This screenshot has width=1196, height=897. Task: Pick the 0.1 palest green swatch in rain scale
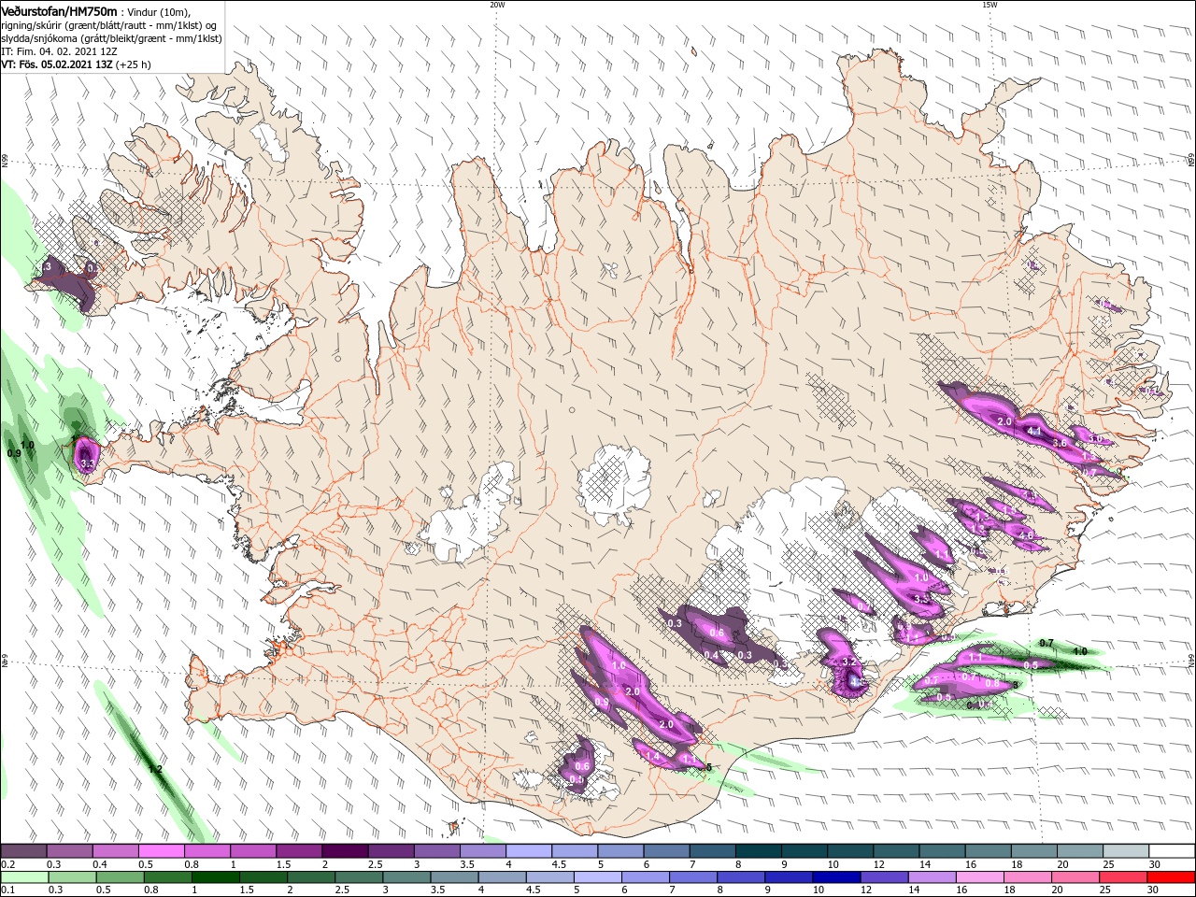click(x=23, y=877)
